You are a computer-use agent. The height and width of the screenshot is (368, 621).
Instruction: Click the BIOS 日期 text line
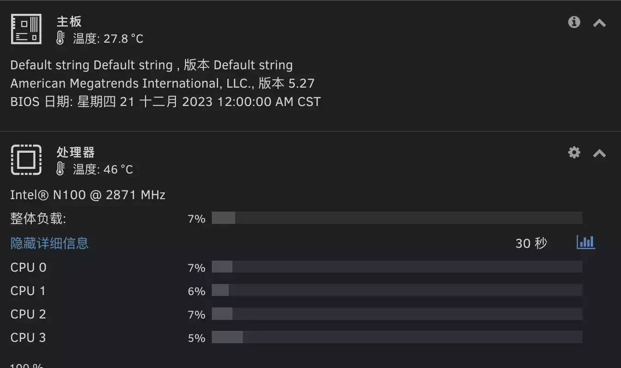tap(165, 101)
